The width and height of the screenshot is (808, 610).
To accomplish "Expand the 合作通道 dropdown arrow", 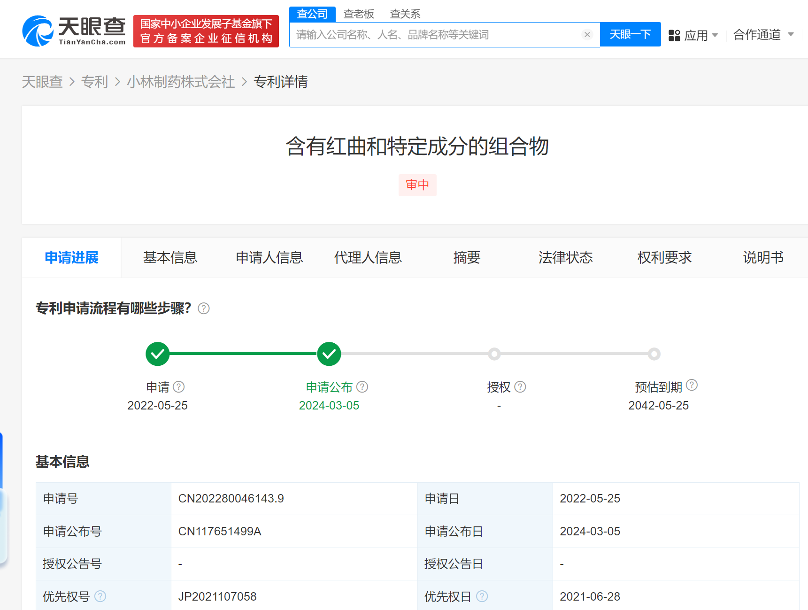I will [791, 34].
